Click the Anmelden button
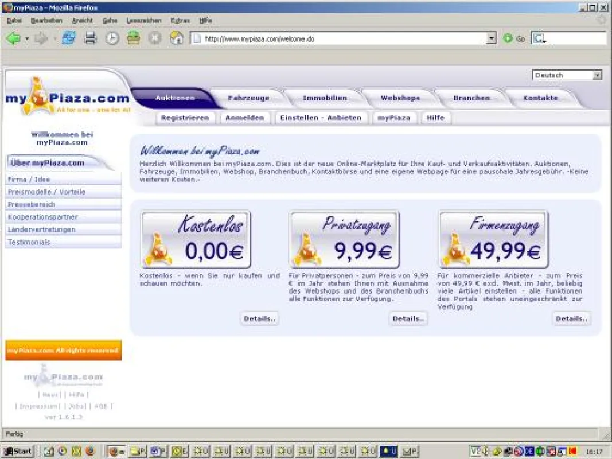612x459 pixels. click(245, 118)
